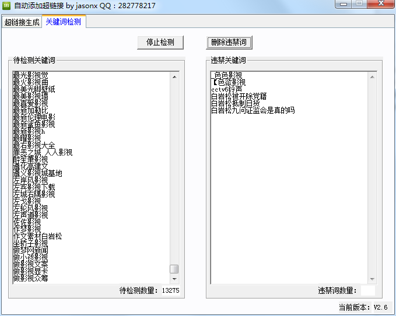This screenshot has height=316, width=396.
Task: Click down arrow of 违禁关键词 scrollbar
Action: point(372,279)
